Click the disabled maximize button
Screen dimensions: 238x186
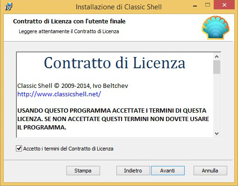pyautogui.click(x=208, y=5)
